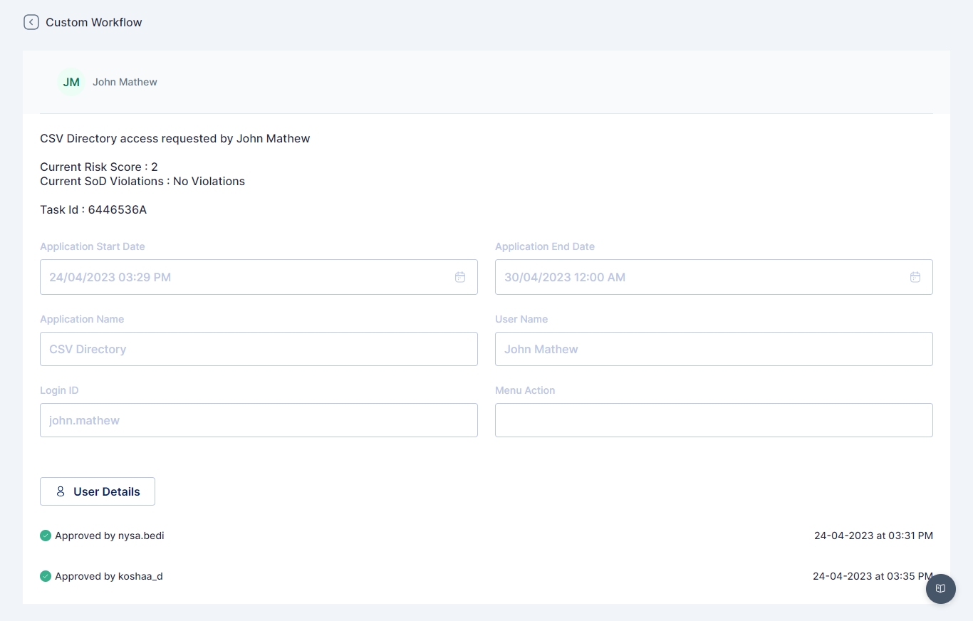Screen dimensions: 973x621
Task: Click the empty Menu Action field
Action: [714, 420]
